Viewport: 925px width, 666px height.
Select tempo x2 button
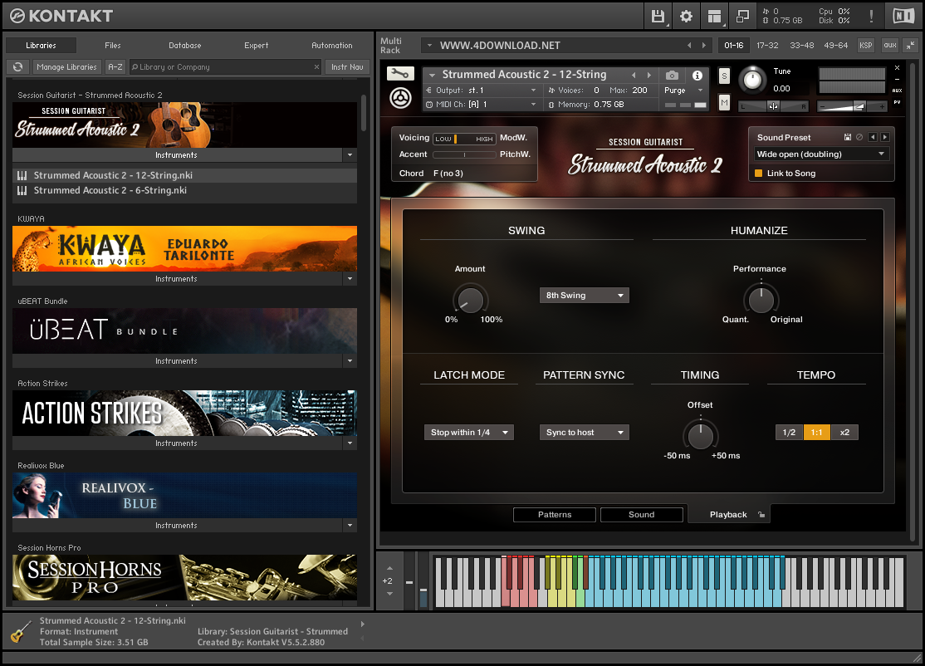(x=844, y=433)
